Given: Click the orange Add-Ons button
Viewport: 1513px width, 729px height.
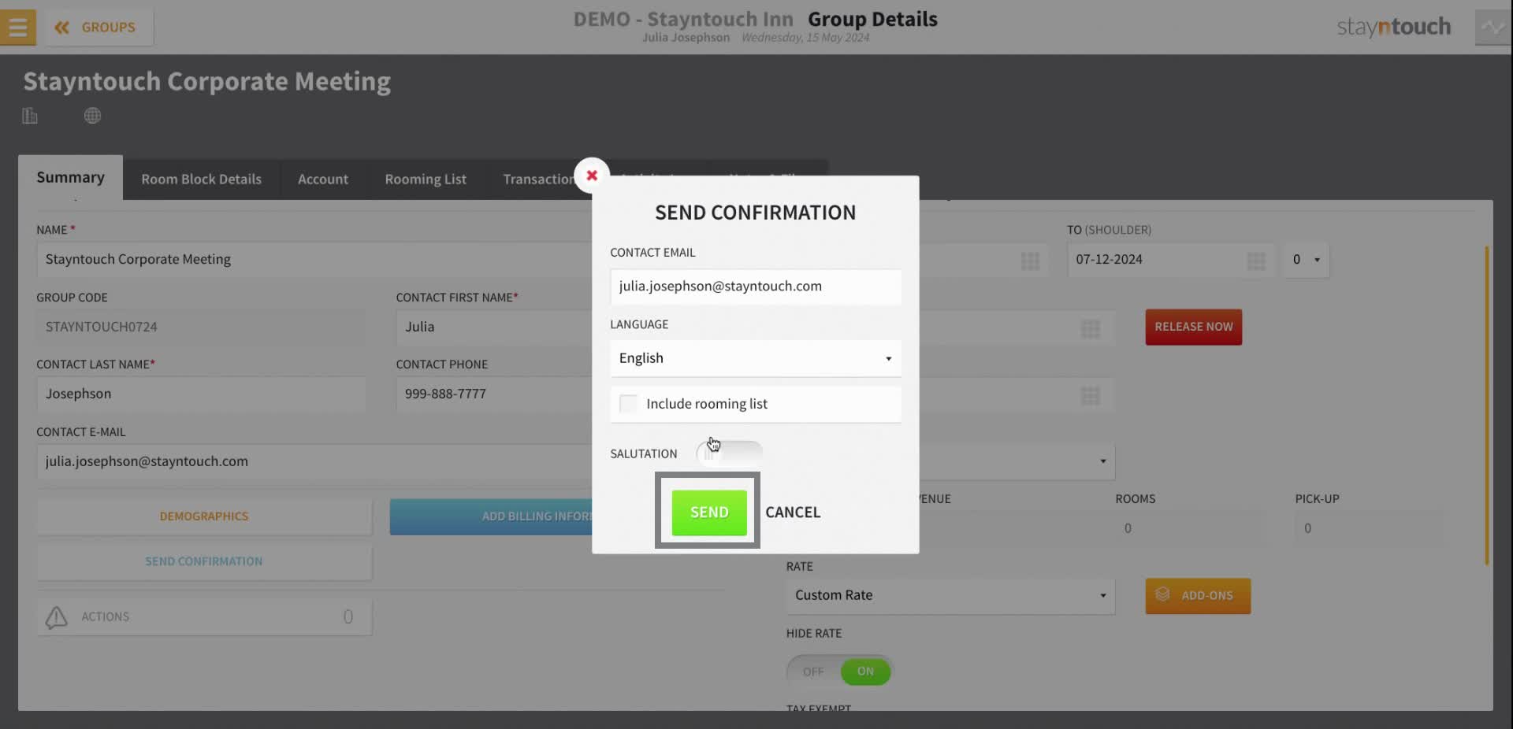Looking at the screenshot, I should pyautogui.click(x=1198, y=596).
